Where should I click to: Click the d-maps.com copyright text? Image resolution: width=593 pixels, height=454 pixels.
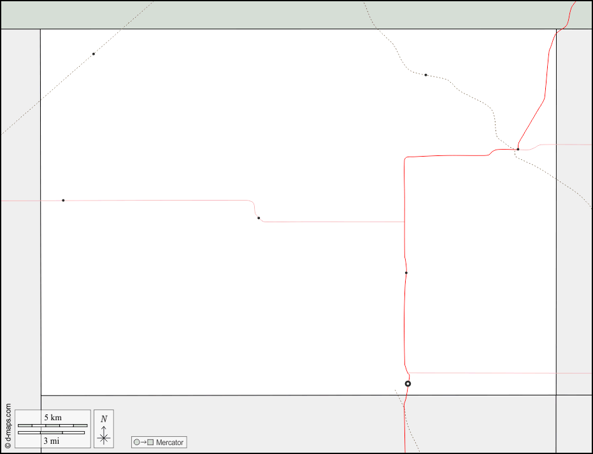tap(8, 426)
